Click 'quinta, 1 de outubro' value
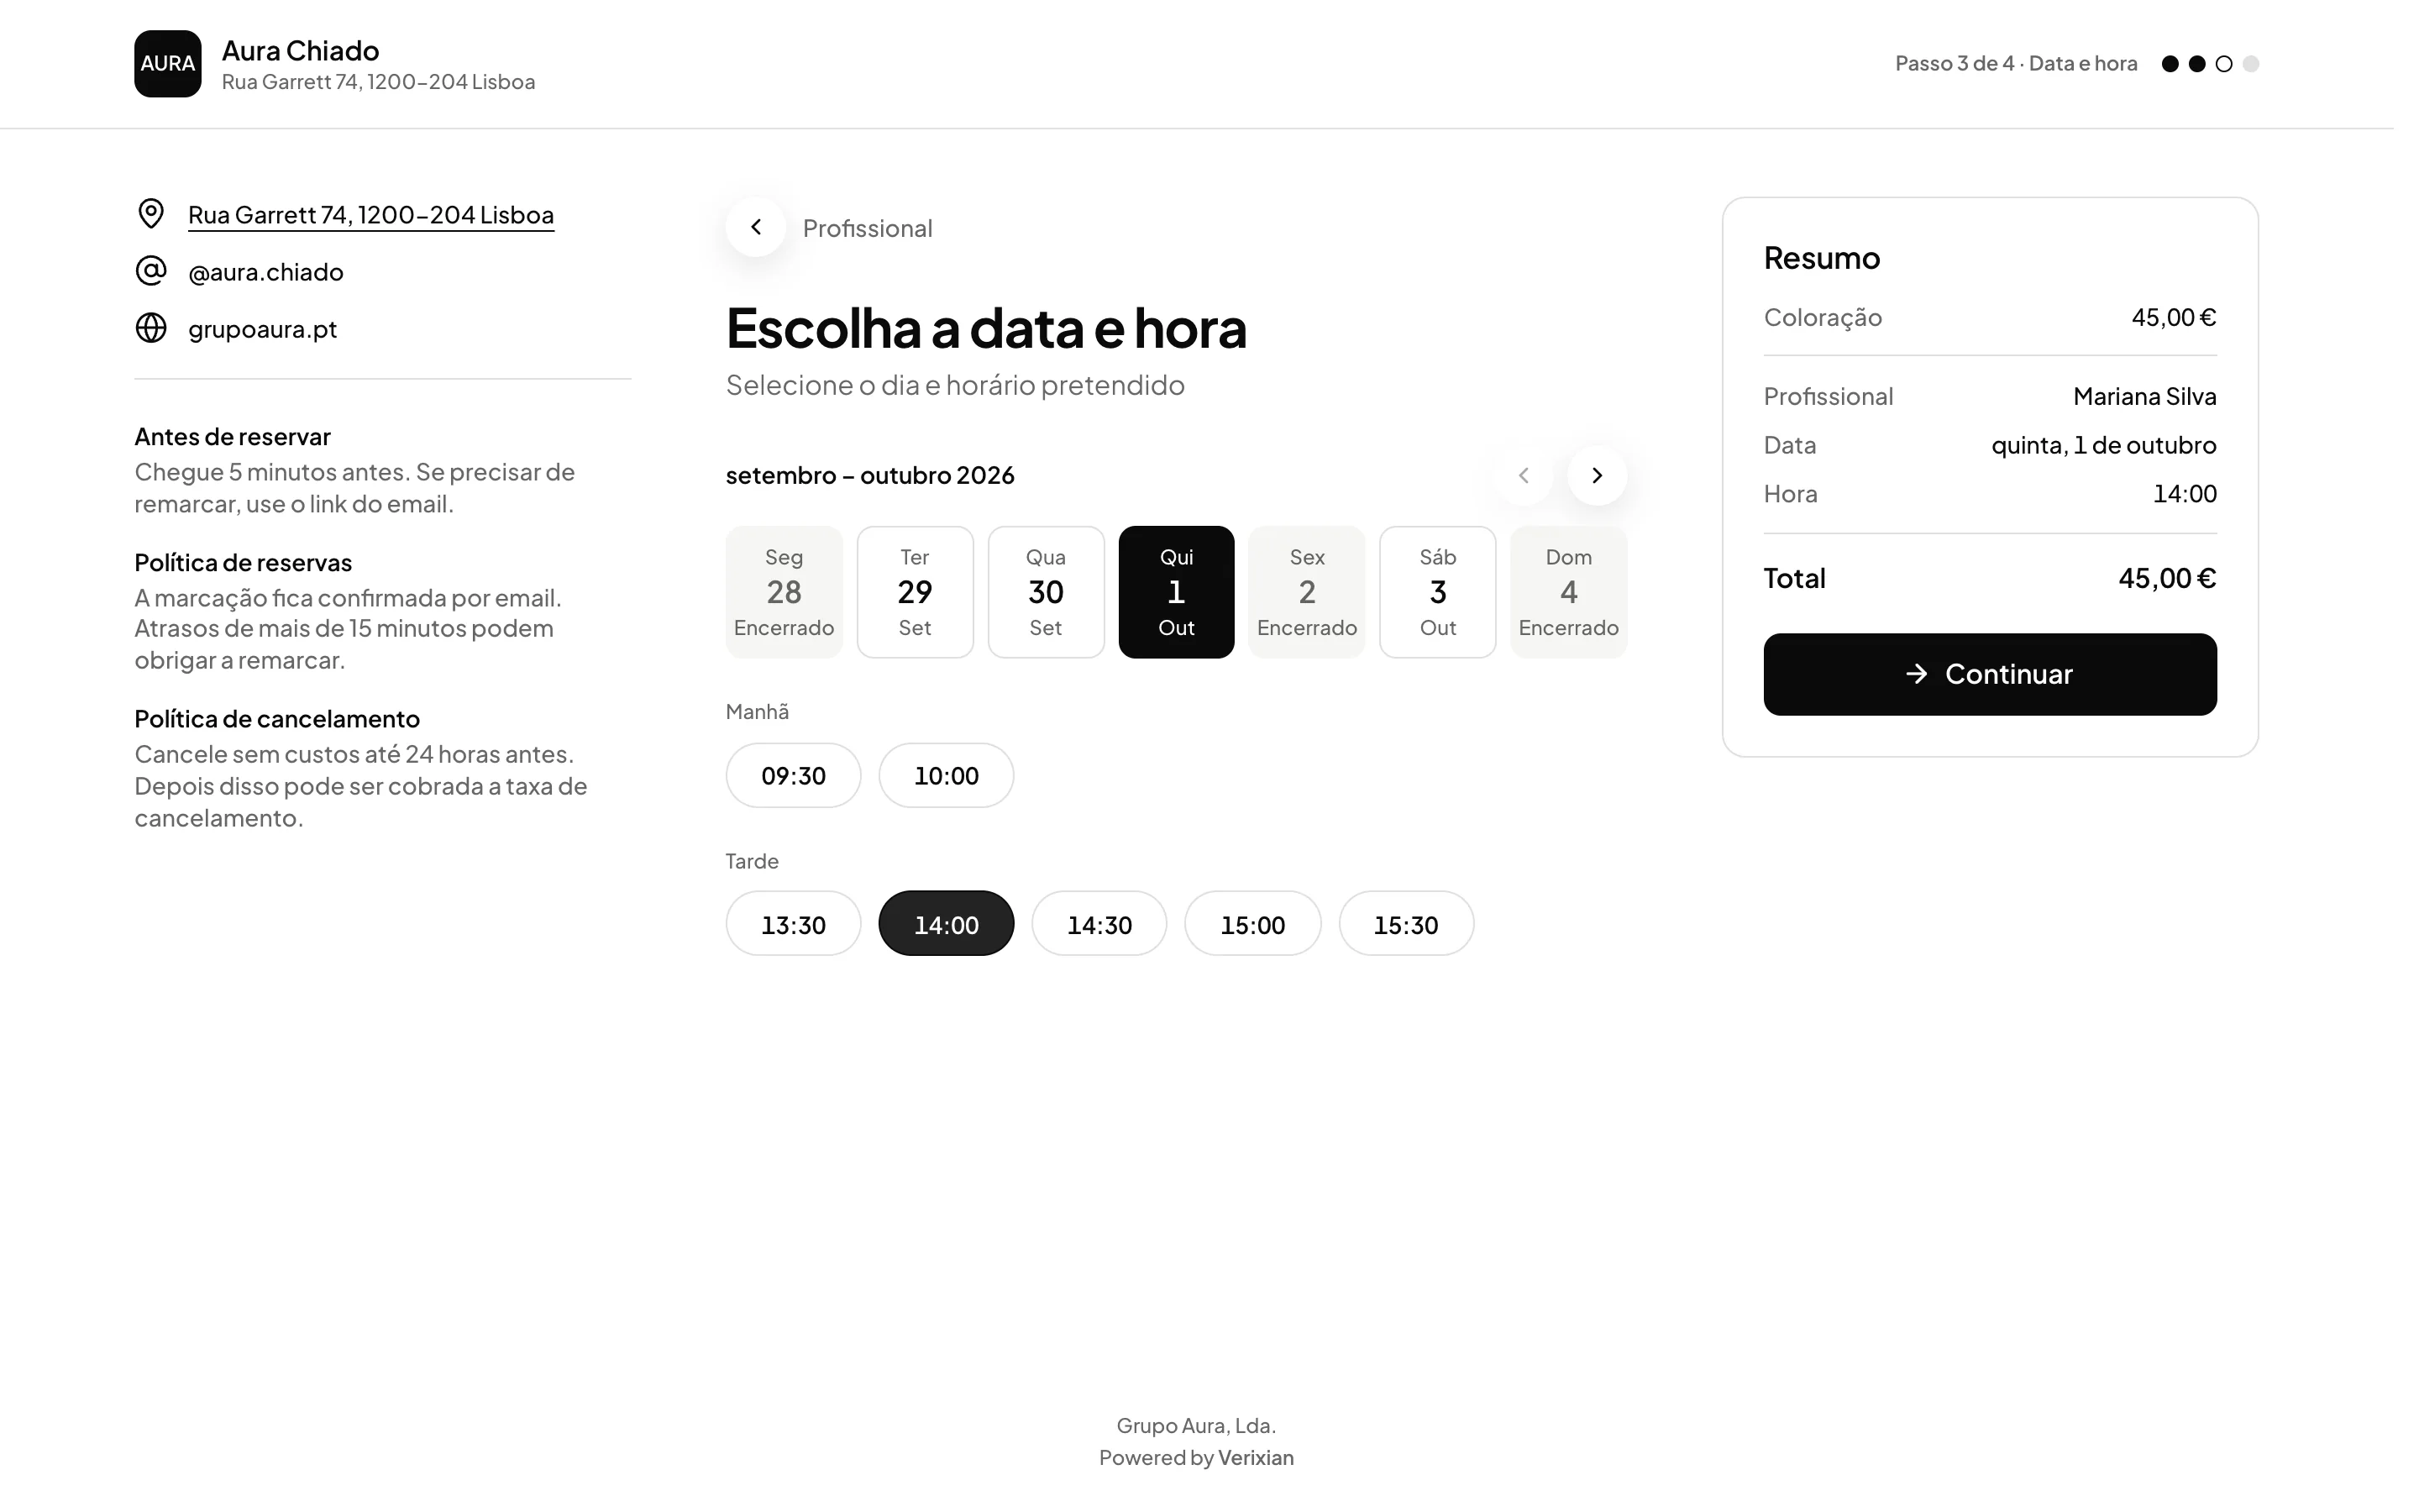 pyautogui.click(x=2103, y=445)
